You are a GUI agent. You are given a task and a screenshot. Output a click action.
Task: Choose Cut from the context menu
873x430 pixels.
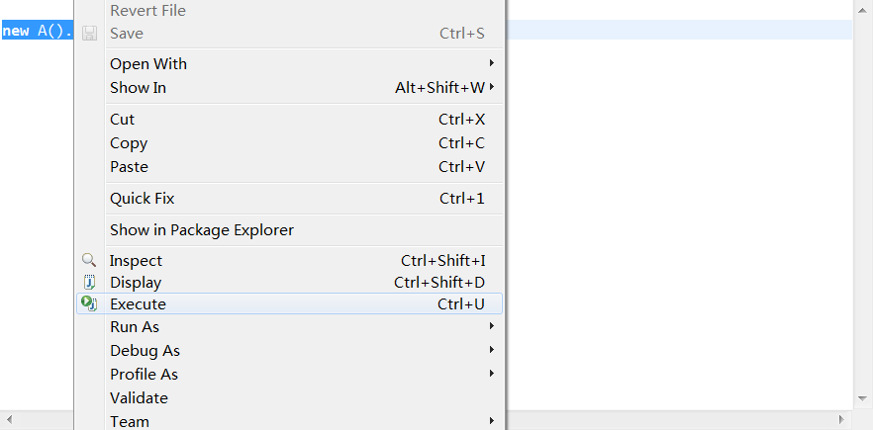coord(123,119)
